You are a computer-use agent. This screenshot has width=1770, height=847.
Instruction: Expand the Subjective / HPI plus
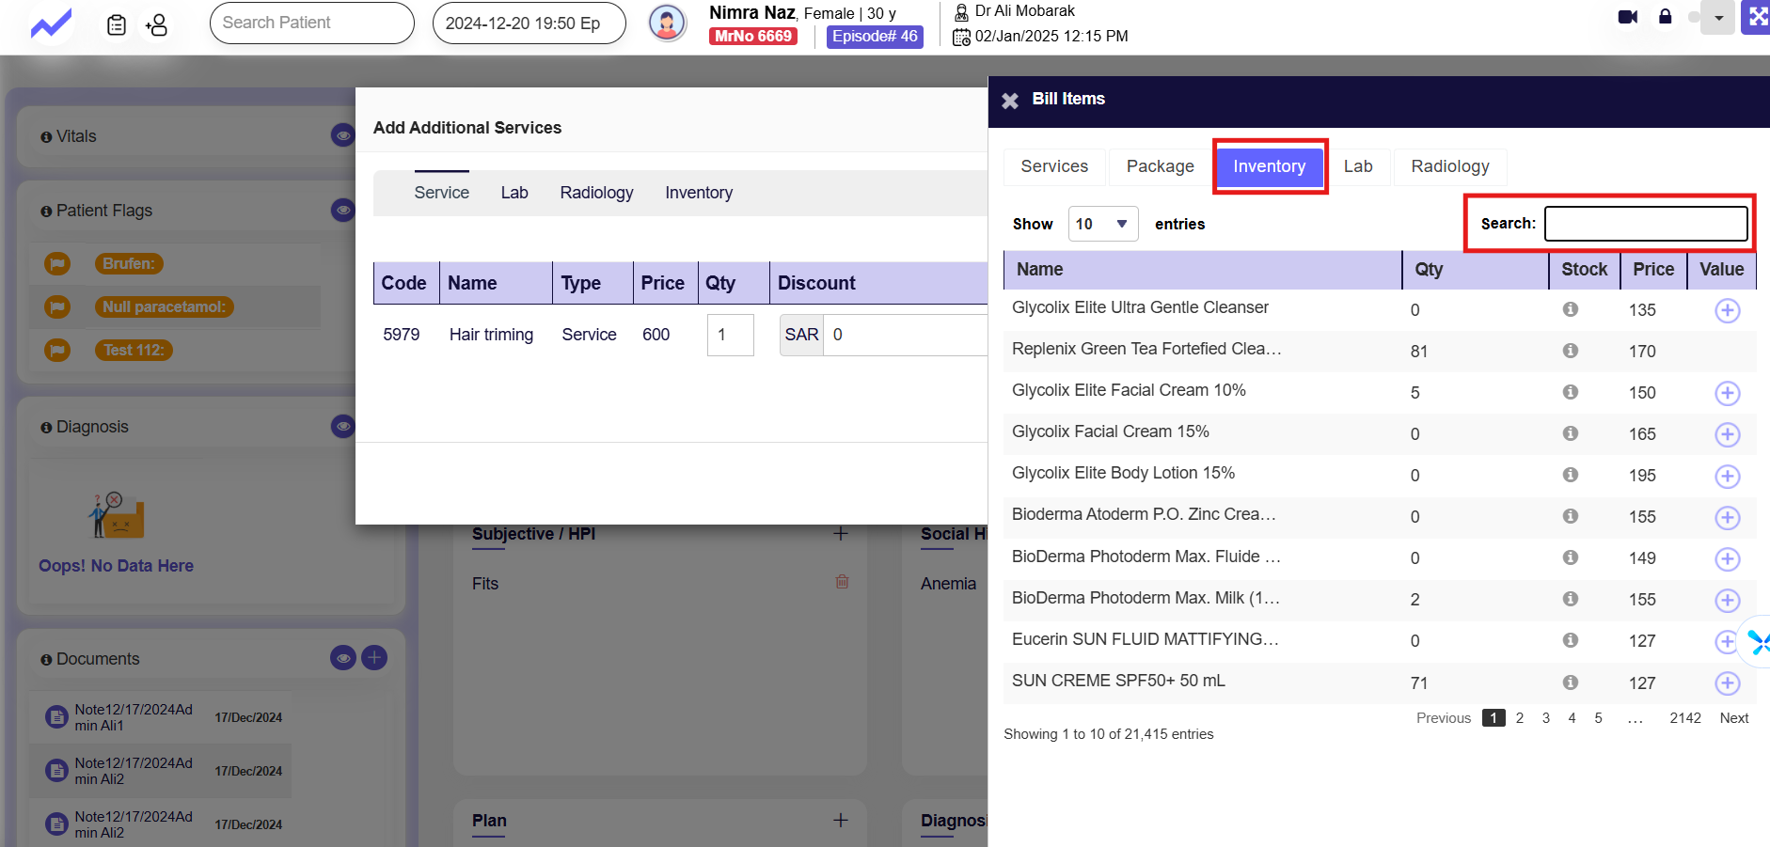pyautogui.click(x=841, y=534)
